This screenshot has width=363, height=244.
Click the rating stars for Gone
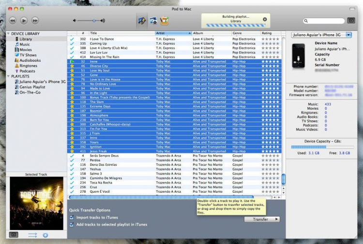pyautogui.click(x=270, y=75)
